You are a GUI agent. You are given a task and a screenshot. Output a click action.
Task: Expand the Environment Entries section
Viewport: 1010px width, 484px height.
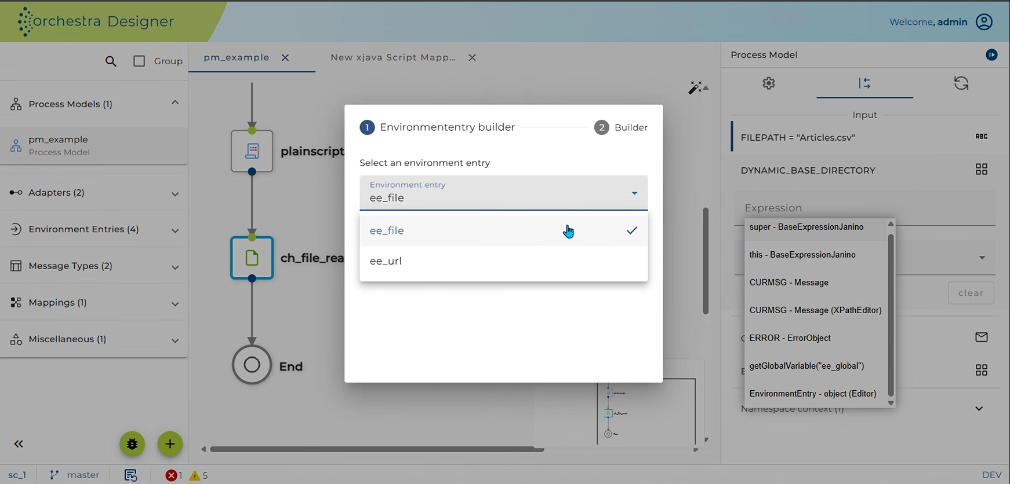(x=175, y=230)
